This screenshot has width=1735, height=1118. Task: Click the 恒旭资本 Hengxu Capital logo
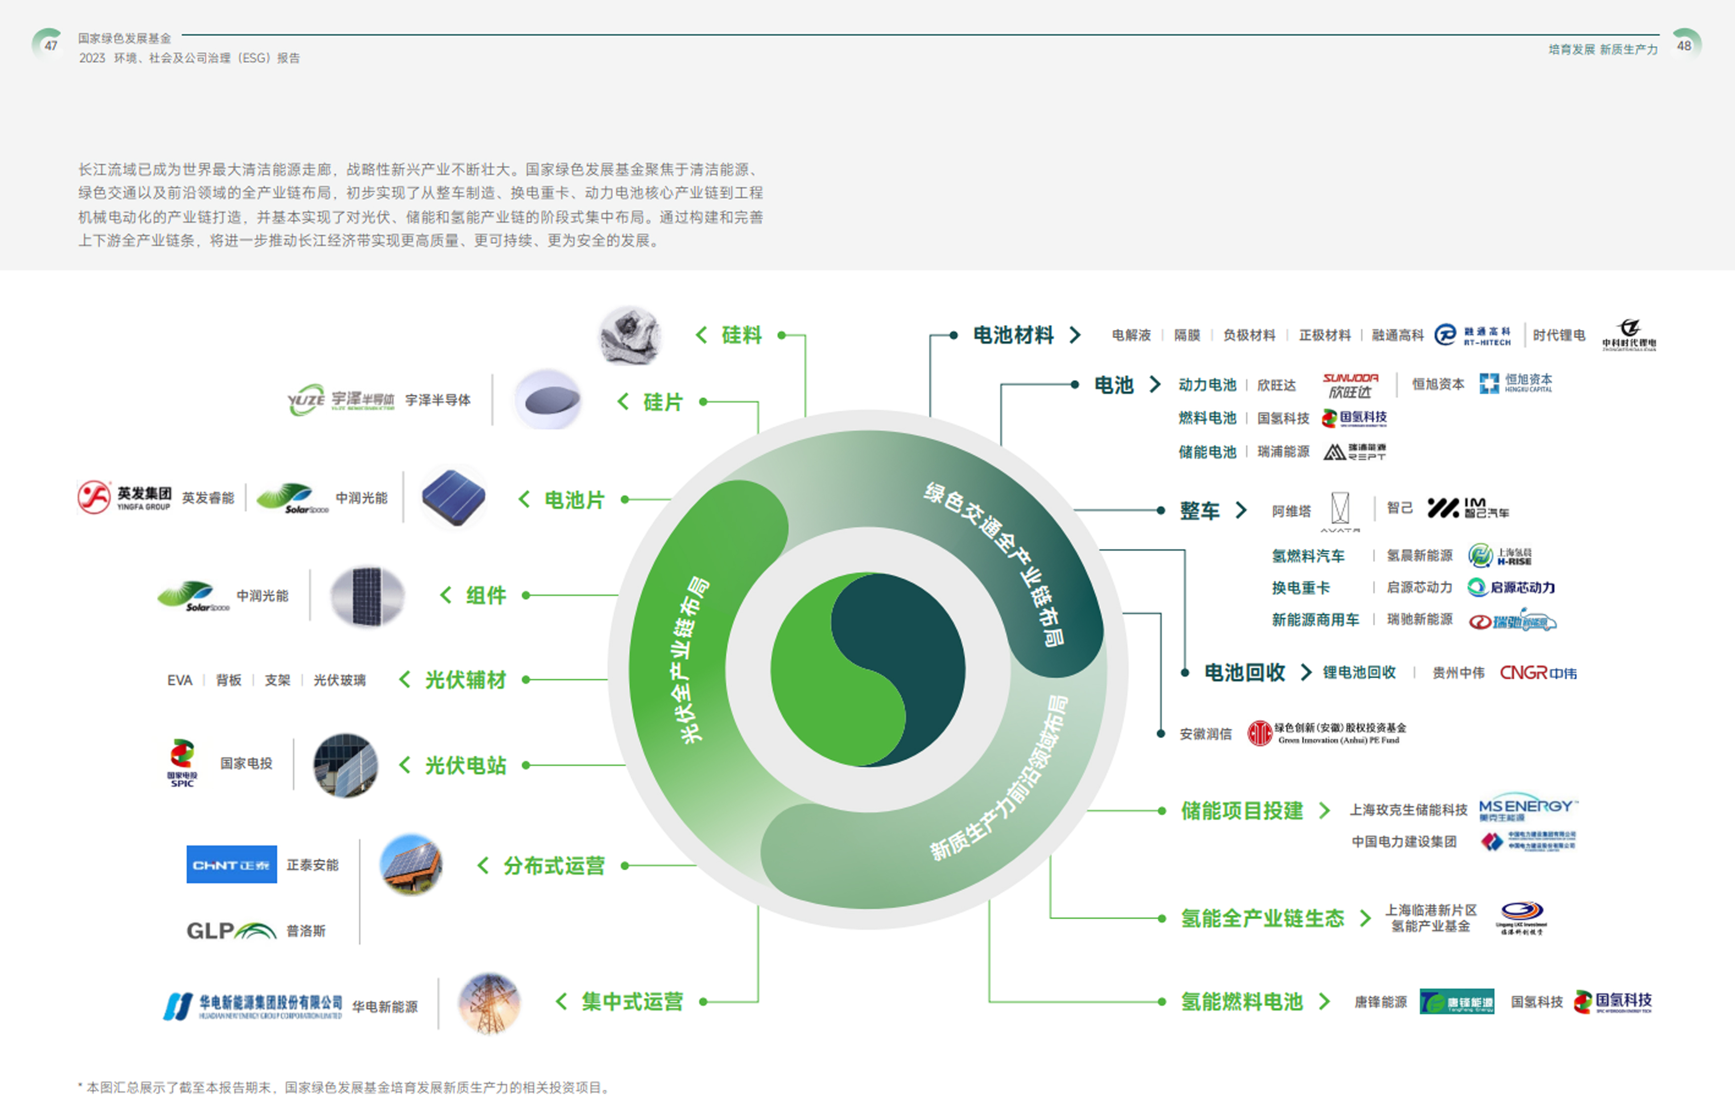point(1516,383)
